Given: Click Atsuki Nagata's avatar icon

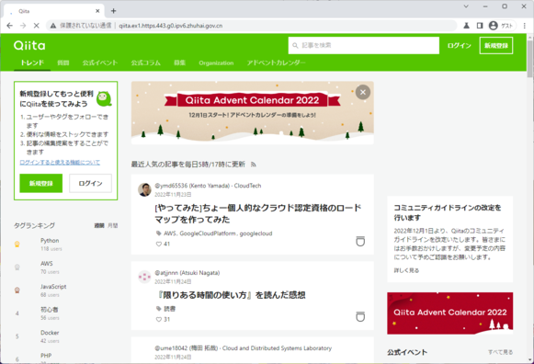Looking at the screenshot, I should (x=144, y=277).
